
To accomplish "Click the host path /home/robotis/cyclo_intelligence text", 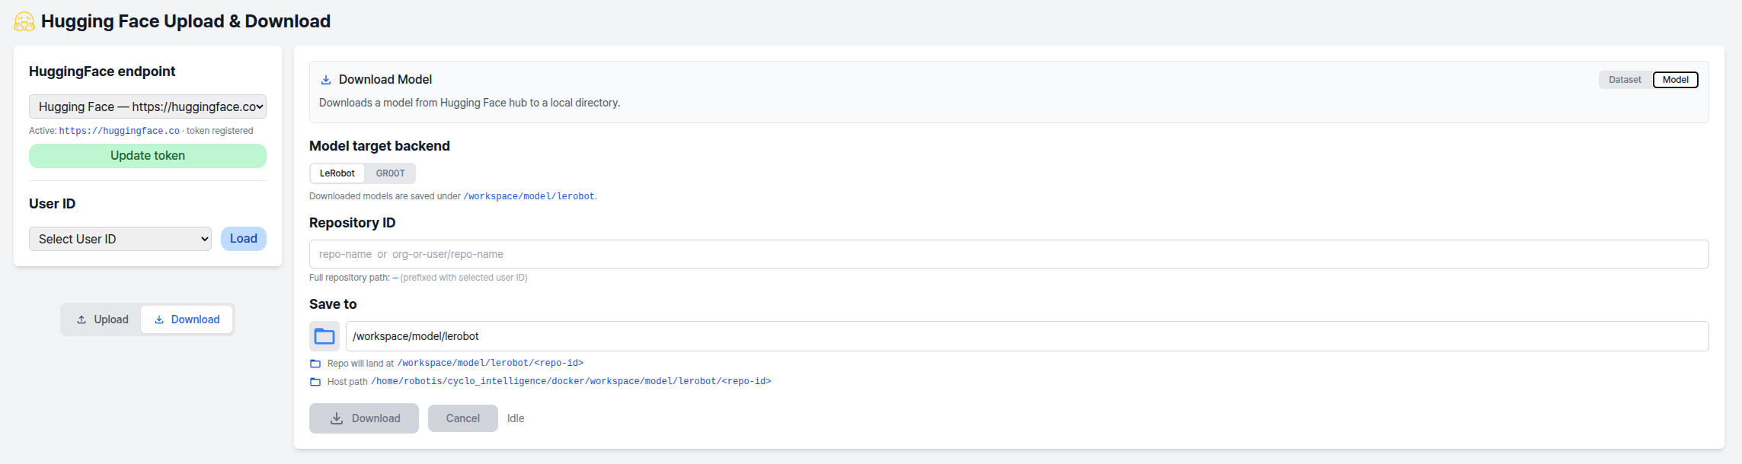I will (571, 382).
